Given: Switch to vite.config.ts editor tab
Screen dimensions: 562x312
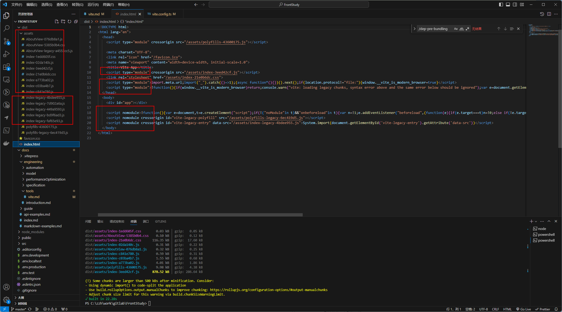Looking at the screenshot, I should click(162, 14).
